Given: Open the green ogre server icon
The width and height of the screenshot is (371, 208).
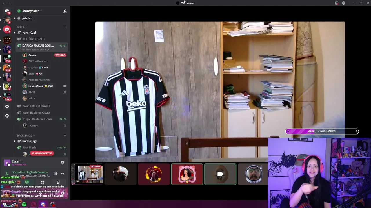Looking at the screenshot, I should point(7,86).
